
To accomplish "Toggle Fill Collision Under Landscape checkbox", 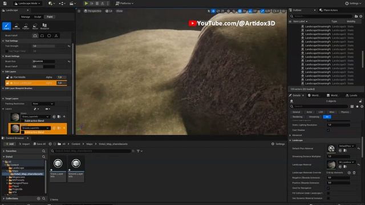I will 328,193.
